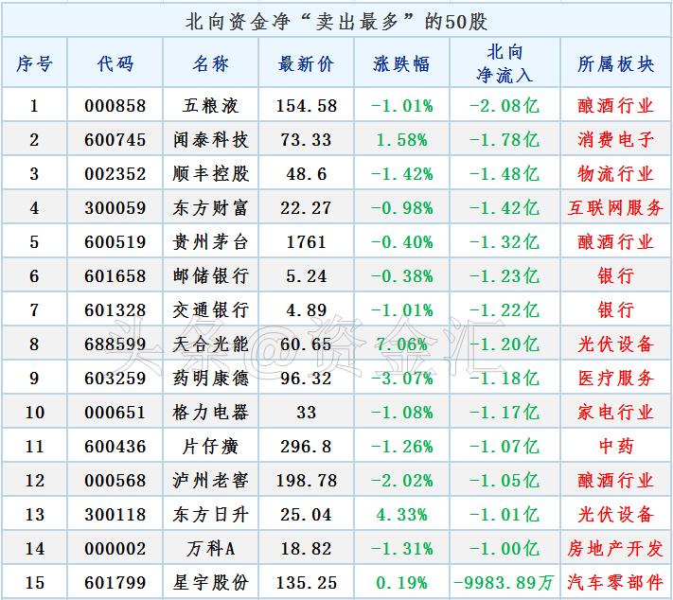Click the 代码 column header
Screen dimensions: 673x600
click(x=115, y=64)
